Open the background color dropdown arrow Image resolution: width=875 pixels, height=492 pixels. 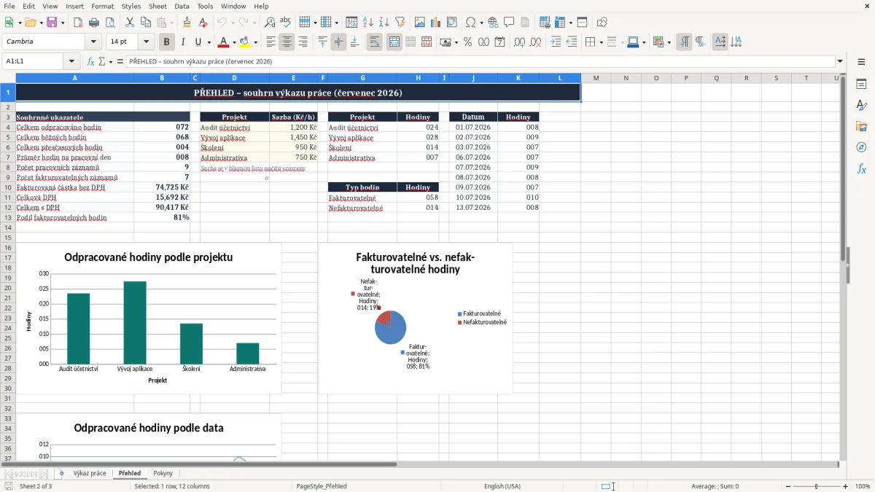click(x=256, y=42)
